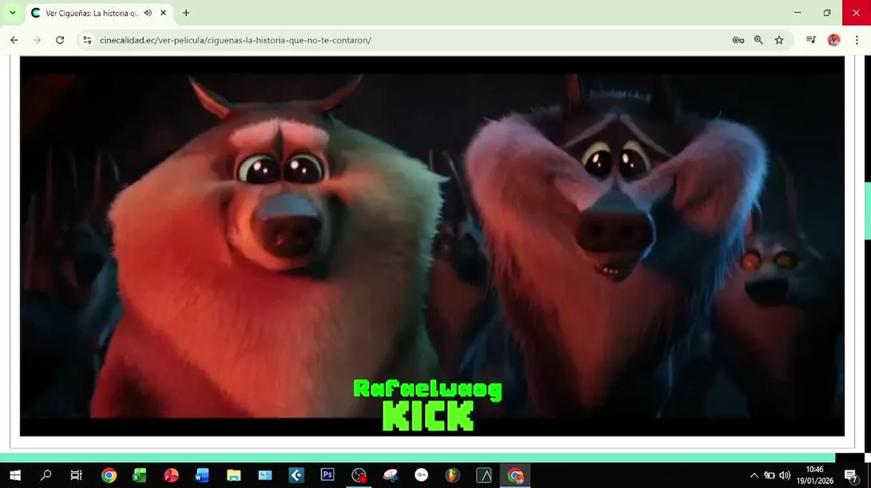This screenshot has width=871, height=488.
Task: Open Task View on the taskbar
Action: coord(77,475)
